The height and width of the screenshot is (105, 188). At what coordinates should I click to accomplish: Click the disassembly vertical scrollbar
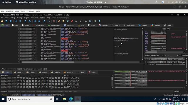142,44
